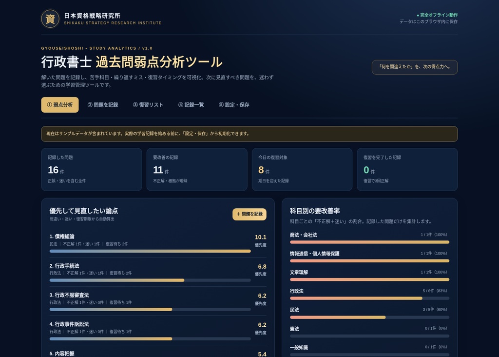Click the 資 logo emblem
Screen dimensions: 499x357
(x=50, y=19)
